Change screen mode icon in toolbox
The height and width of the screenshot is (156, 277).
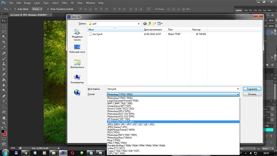point(4,144)
